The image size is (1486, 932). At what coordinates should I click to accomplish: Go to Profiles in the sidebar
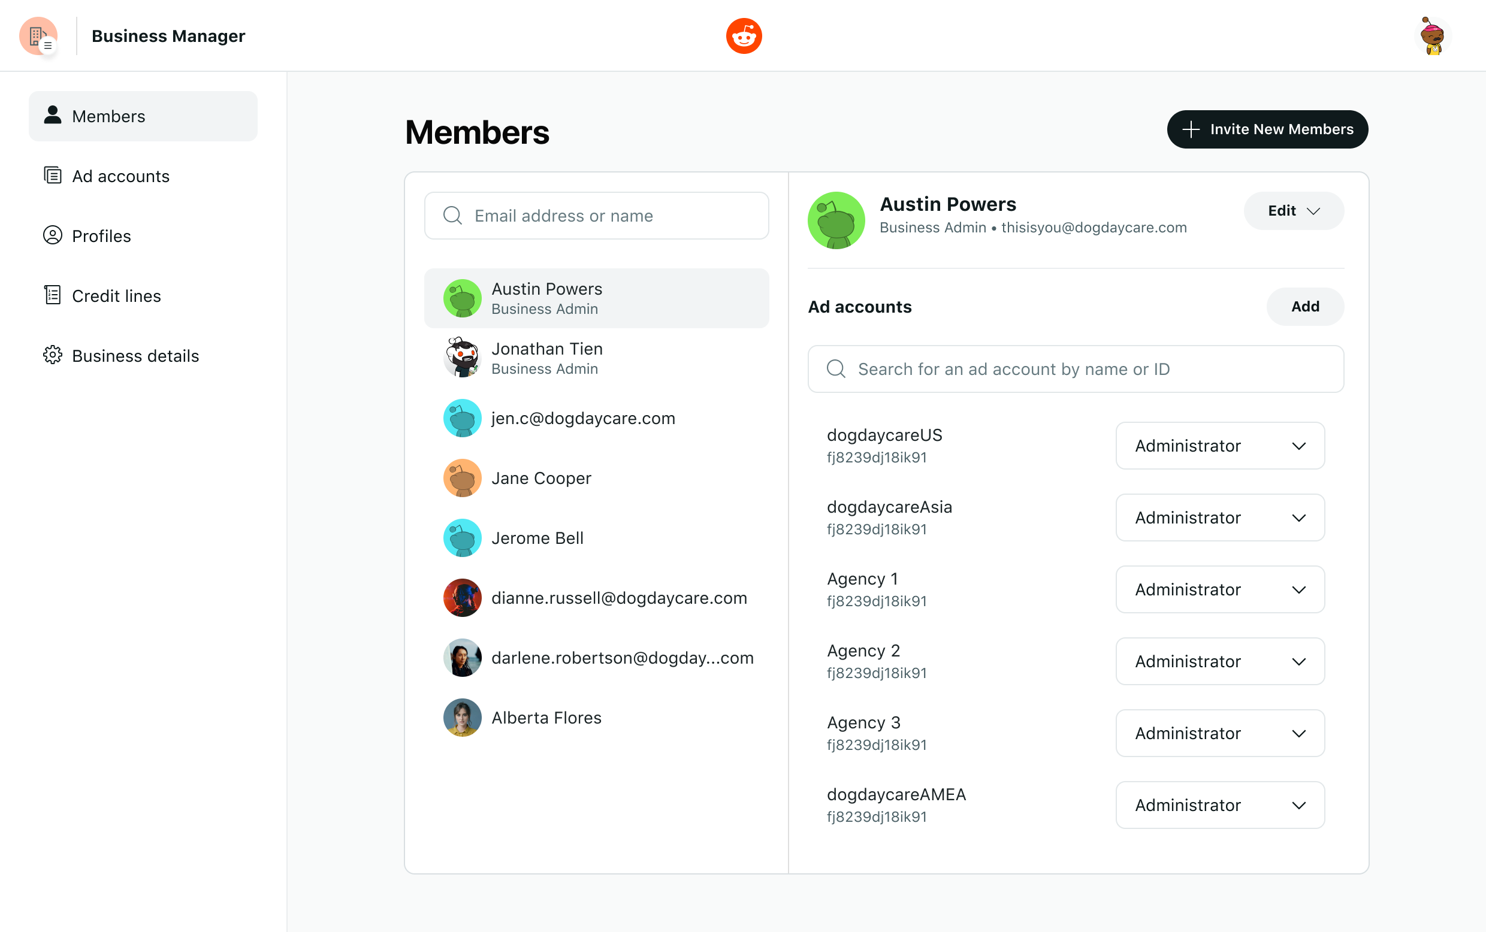(143, 236)
